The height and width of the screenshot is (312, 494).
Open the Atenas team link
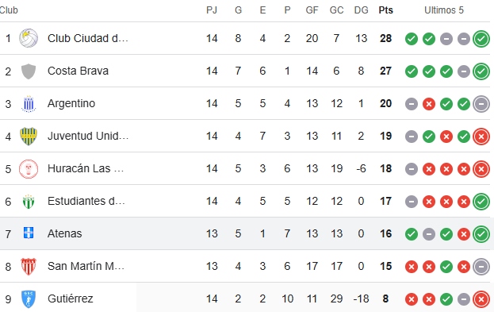64,233
